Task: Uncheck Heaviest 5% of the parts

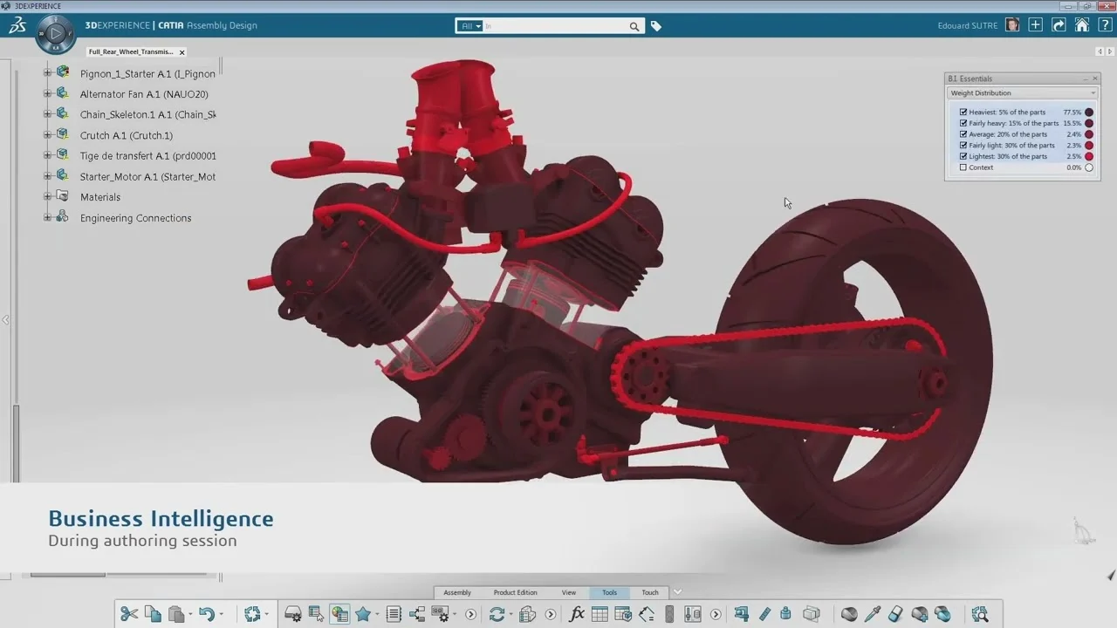Action: pos(963,113)
